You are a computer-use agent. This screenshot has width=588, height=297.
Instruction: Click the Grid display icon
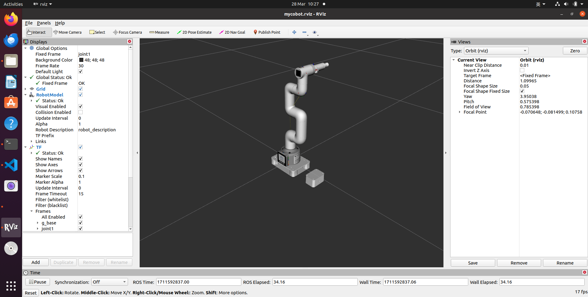coord(32,89)
